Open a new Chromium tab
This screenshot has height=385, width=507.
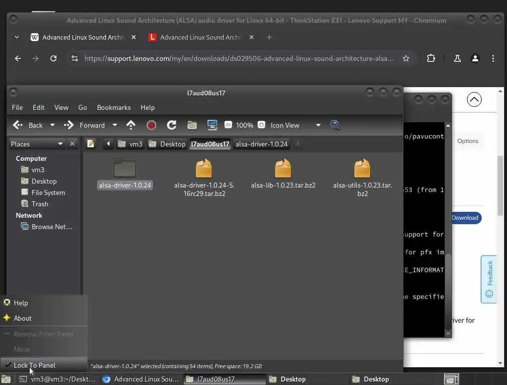[269, 37]
